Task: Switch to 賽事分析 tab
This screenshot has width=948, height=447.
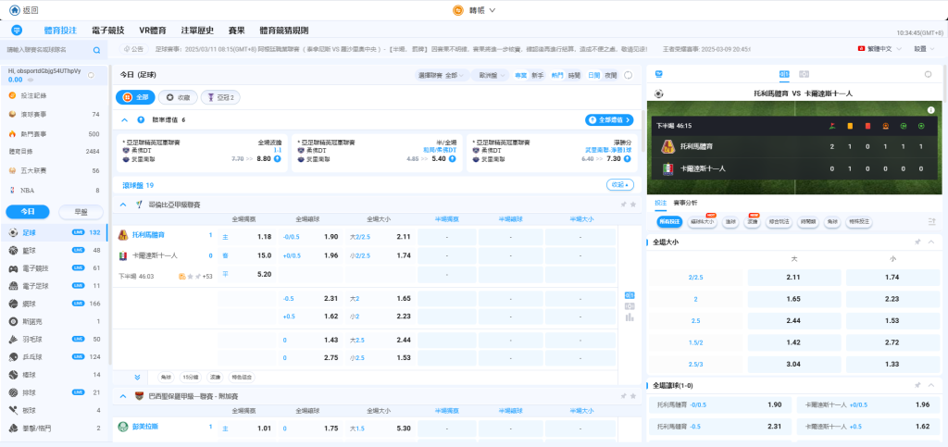Action: tap(686, 203)
